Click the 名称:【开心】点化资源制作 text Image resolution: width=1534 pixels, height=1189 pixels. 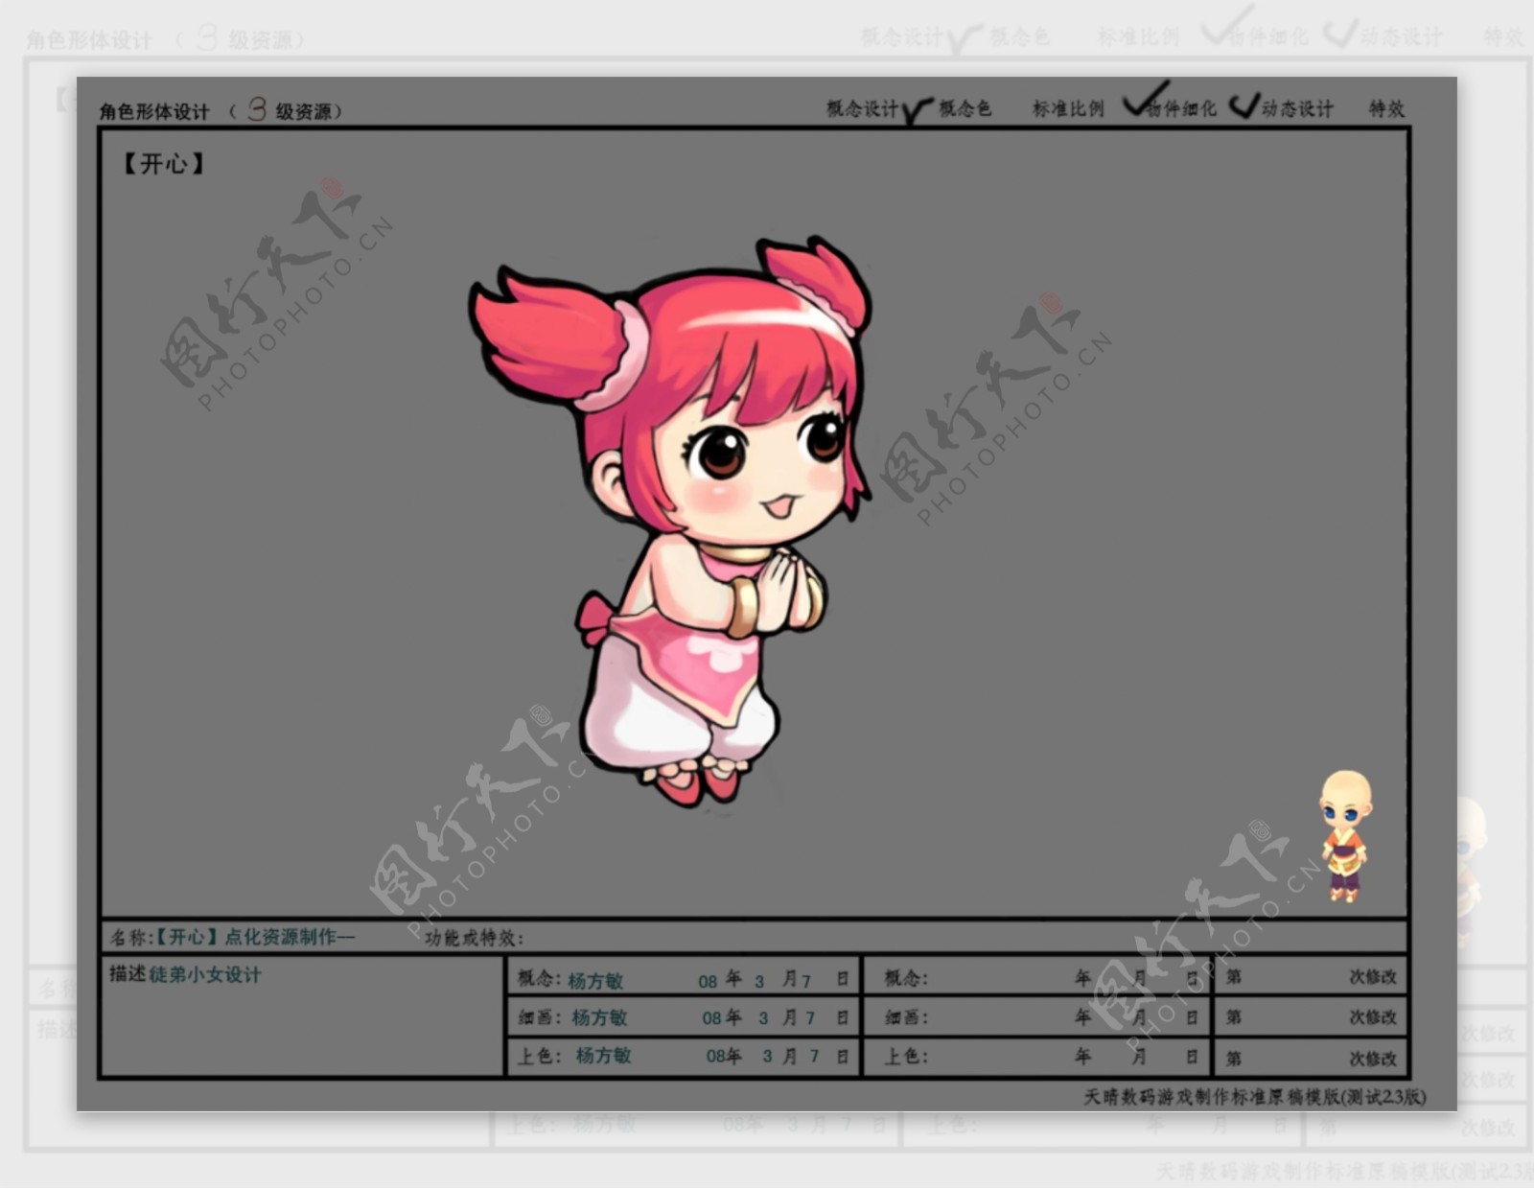[232, 937]
